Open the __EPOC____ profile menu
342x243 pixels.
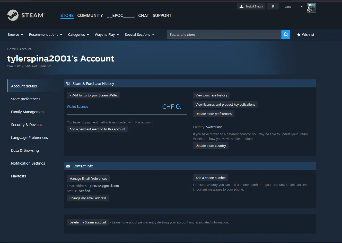(120, 15)
